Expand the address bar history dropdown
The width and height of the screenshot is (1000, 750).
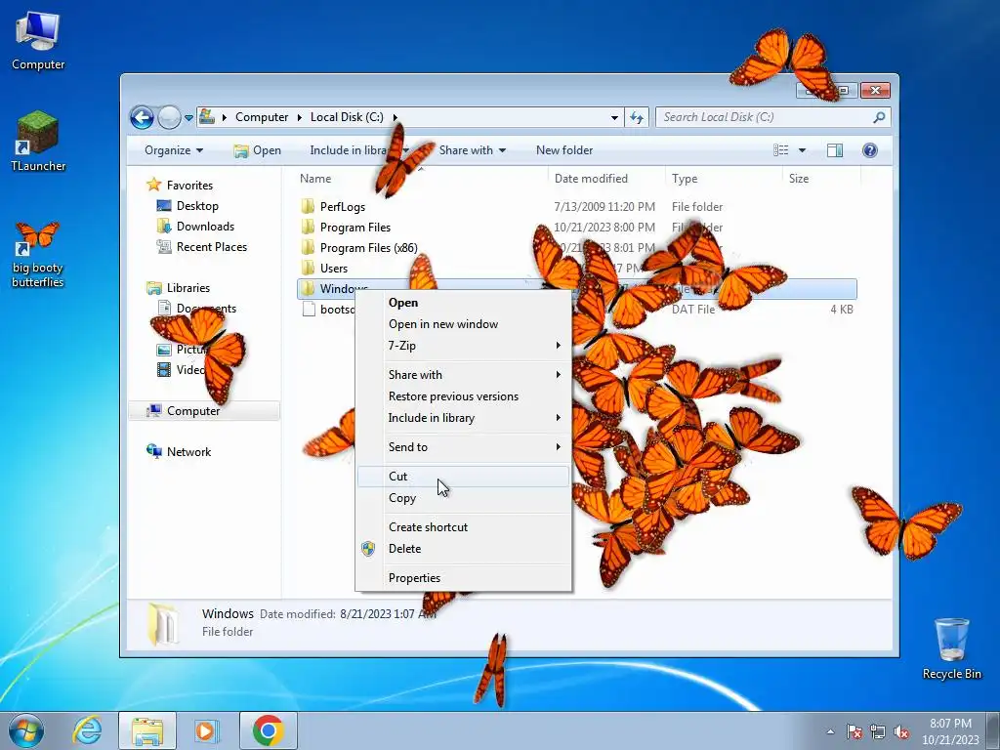click(x=614, y=117)
